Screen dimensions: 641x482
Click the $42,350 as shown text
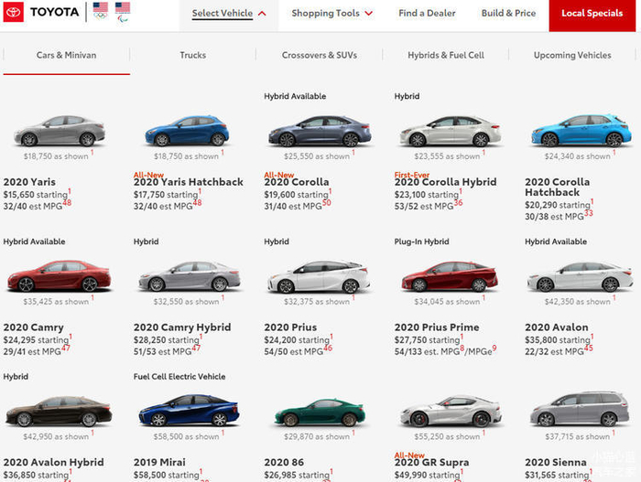(x=577, y=302)
